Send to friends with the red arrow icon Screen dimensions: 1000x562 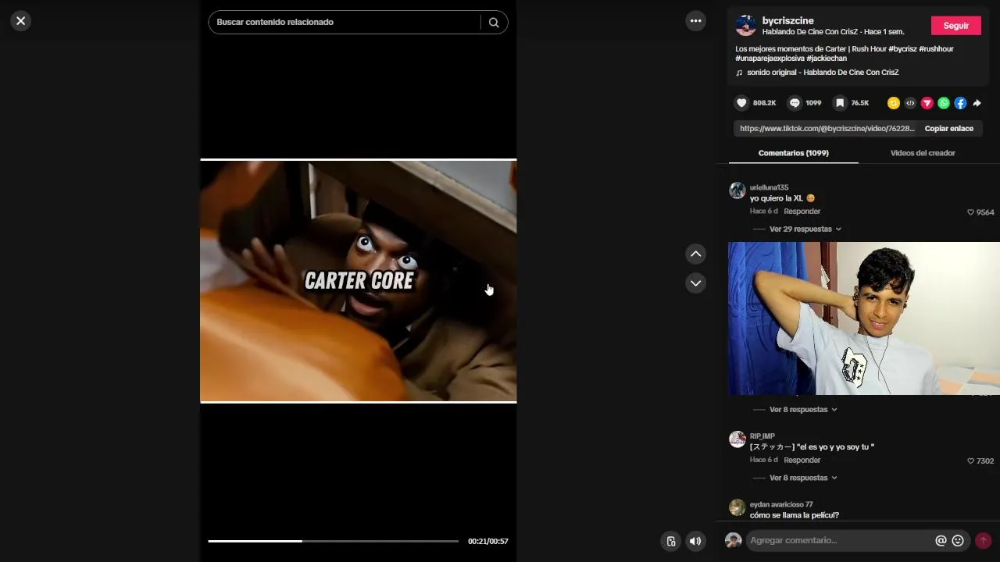click(x=927, y=103)
